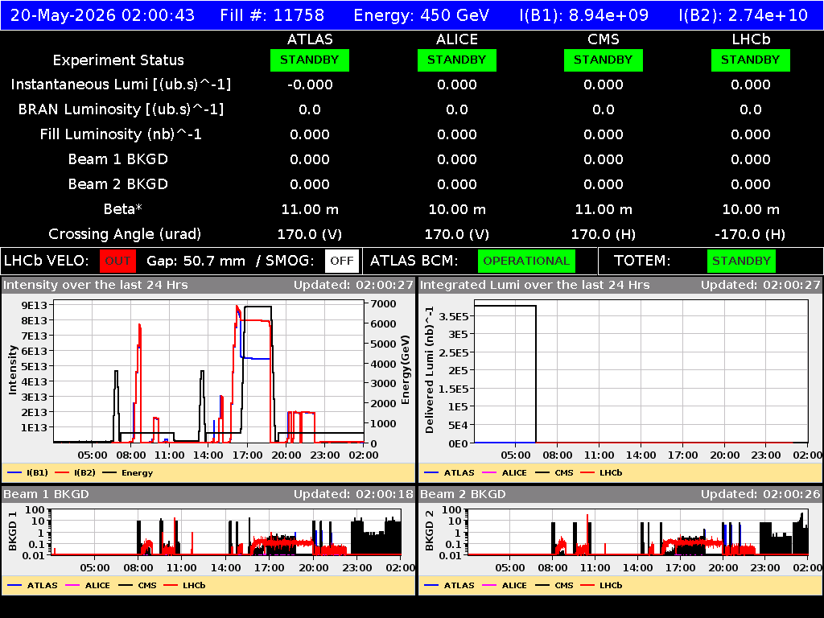The image size is (824, 618).
Task: Click ALICE legend entry in Beam 2 BKGD chart
Action: tap(505, 585)
